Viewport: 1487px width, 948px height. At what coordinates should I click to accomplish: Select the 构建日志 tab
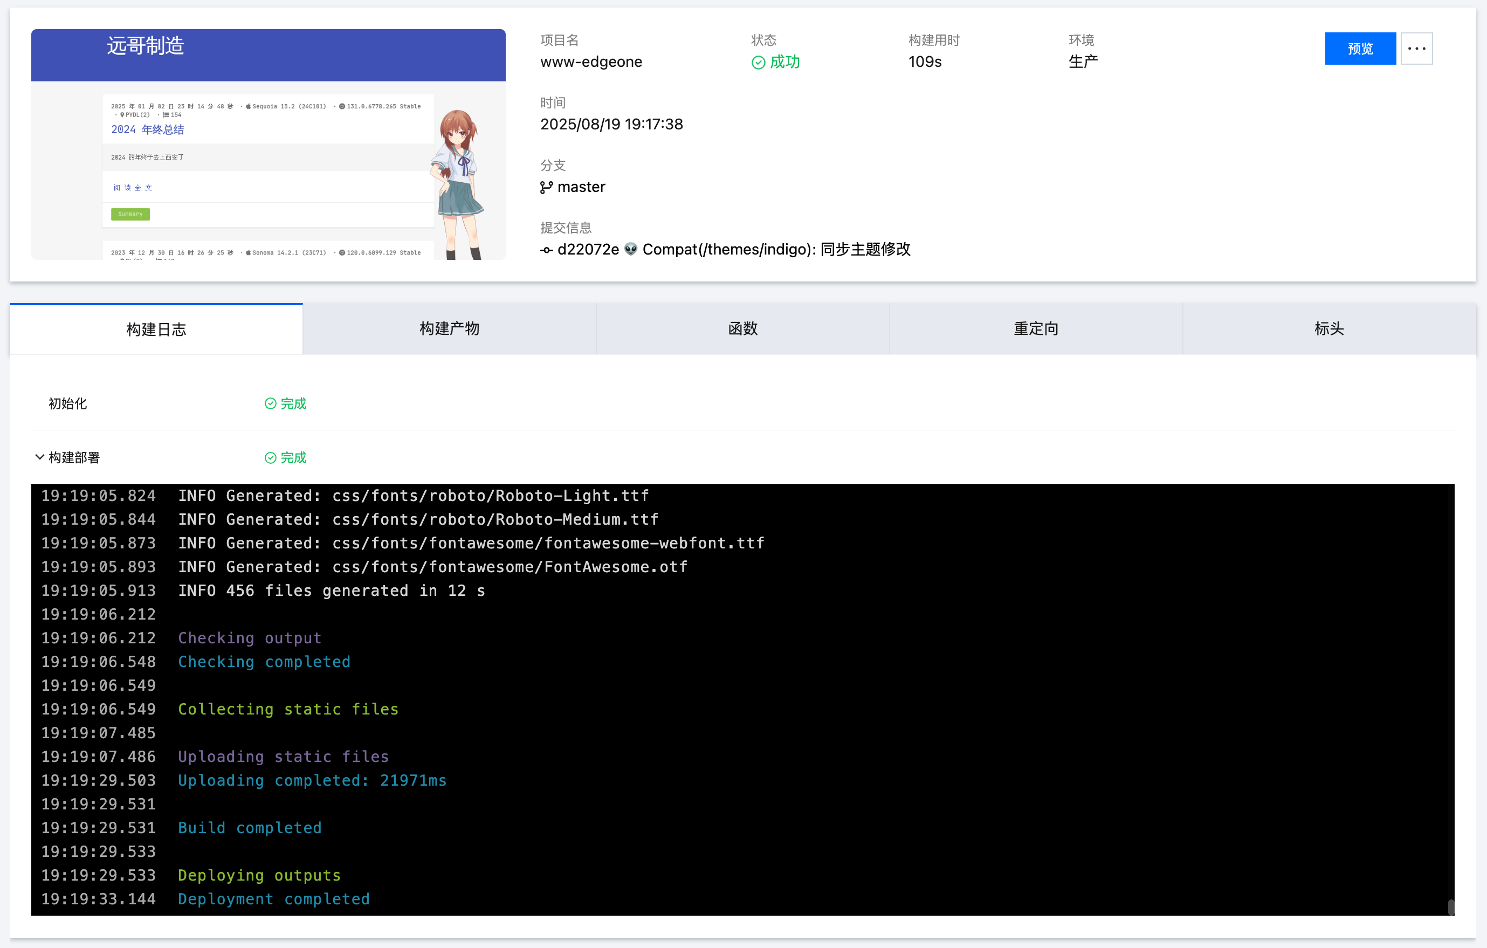[156, 329]
